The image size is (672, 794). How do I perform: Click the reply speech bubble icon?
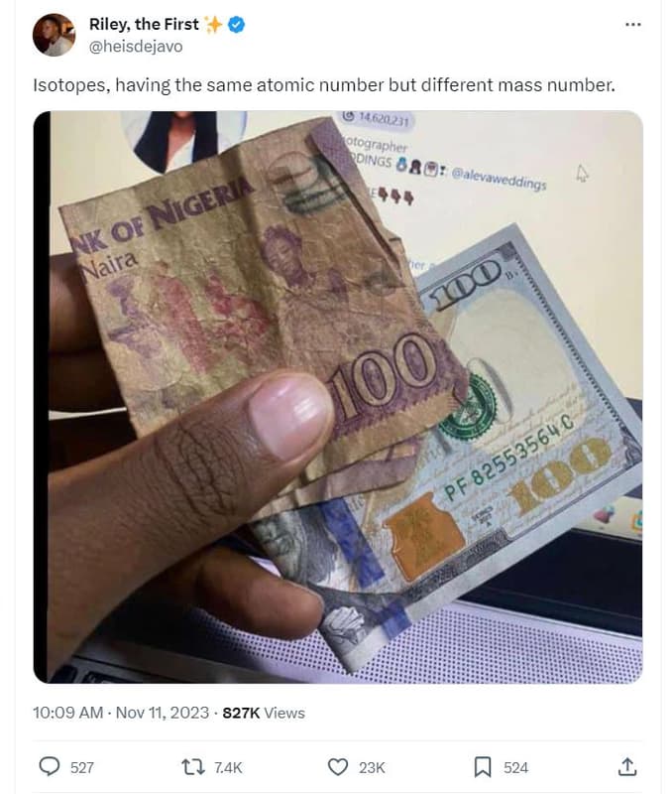(x=49, y=766)
